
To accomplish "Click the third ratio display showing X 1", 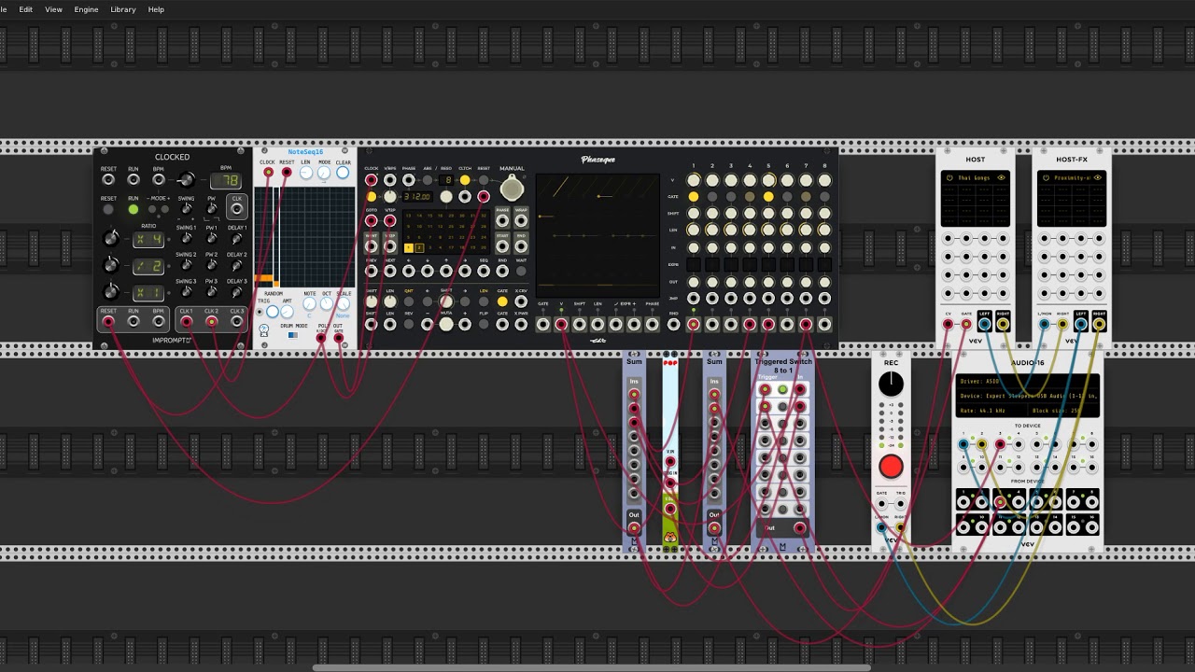I will tap(149, 293).
